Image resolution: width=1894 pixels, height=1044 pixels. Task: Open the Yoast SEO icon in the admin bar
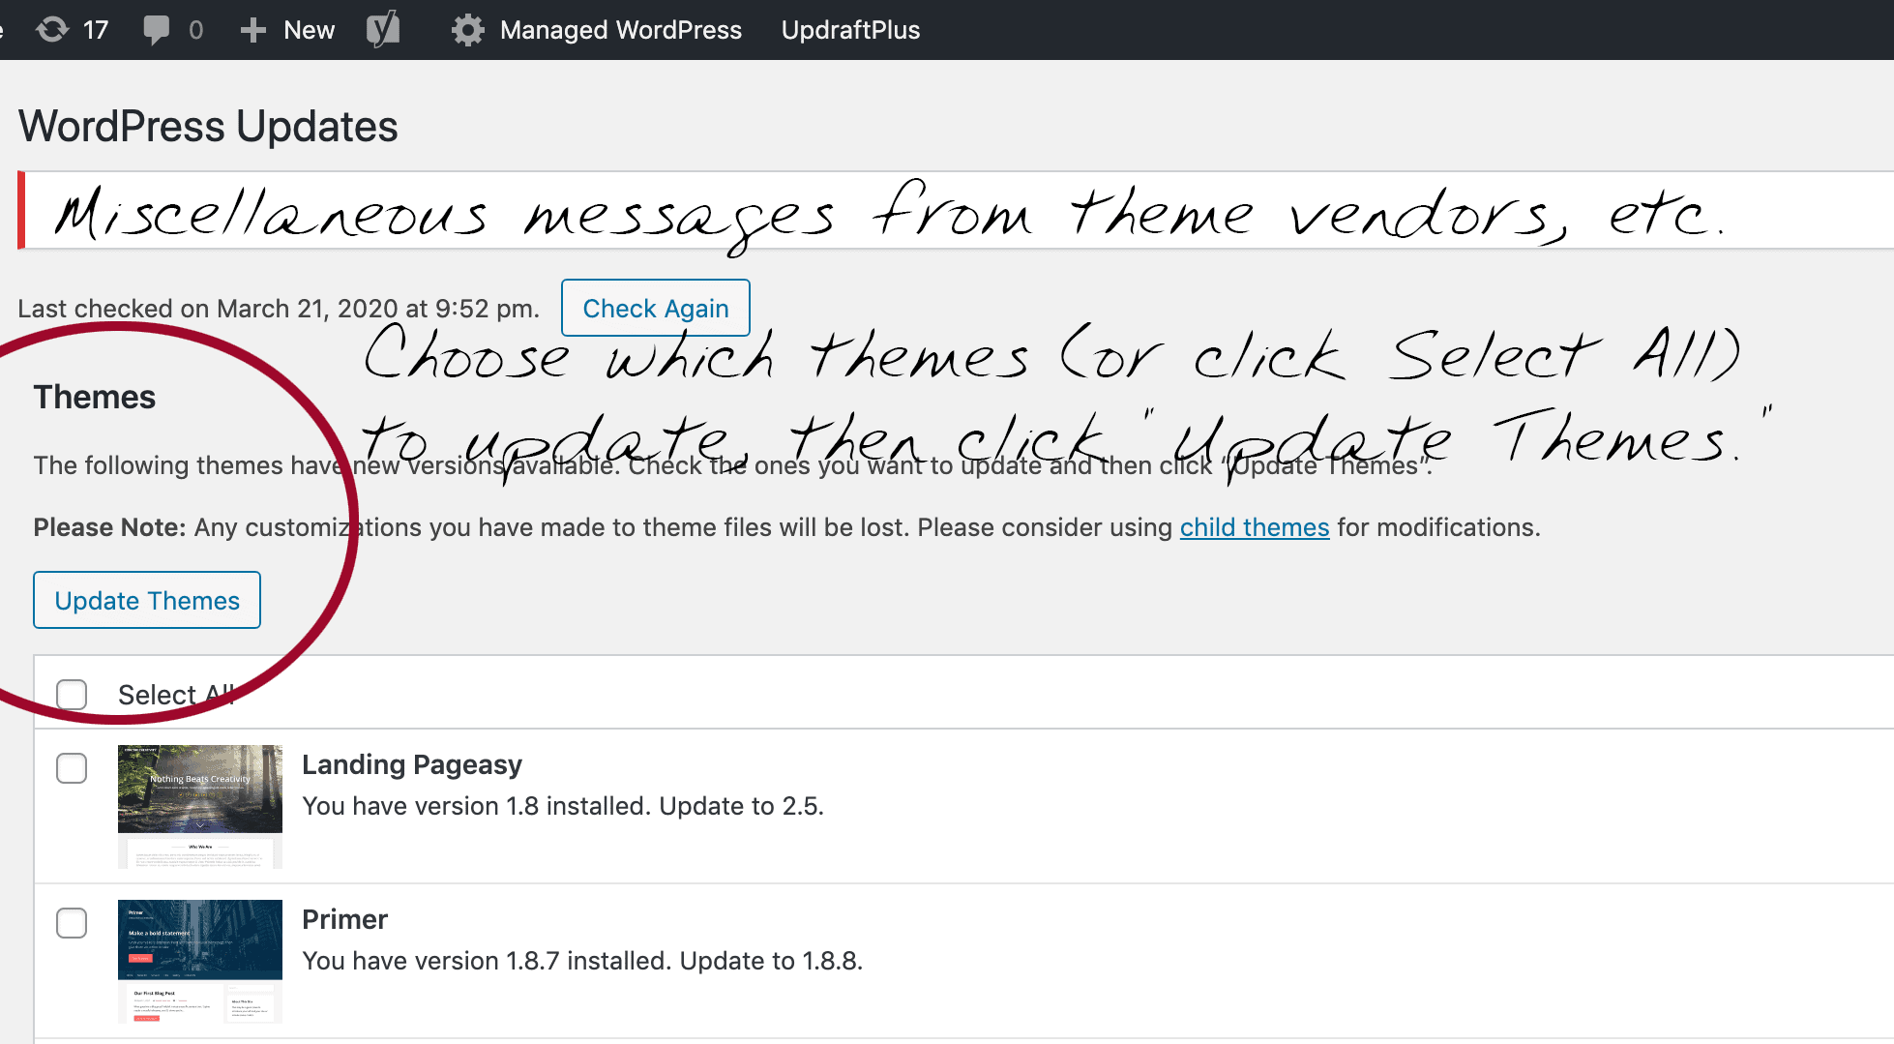tap(383, 29)
